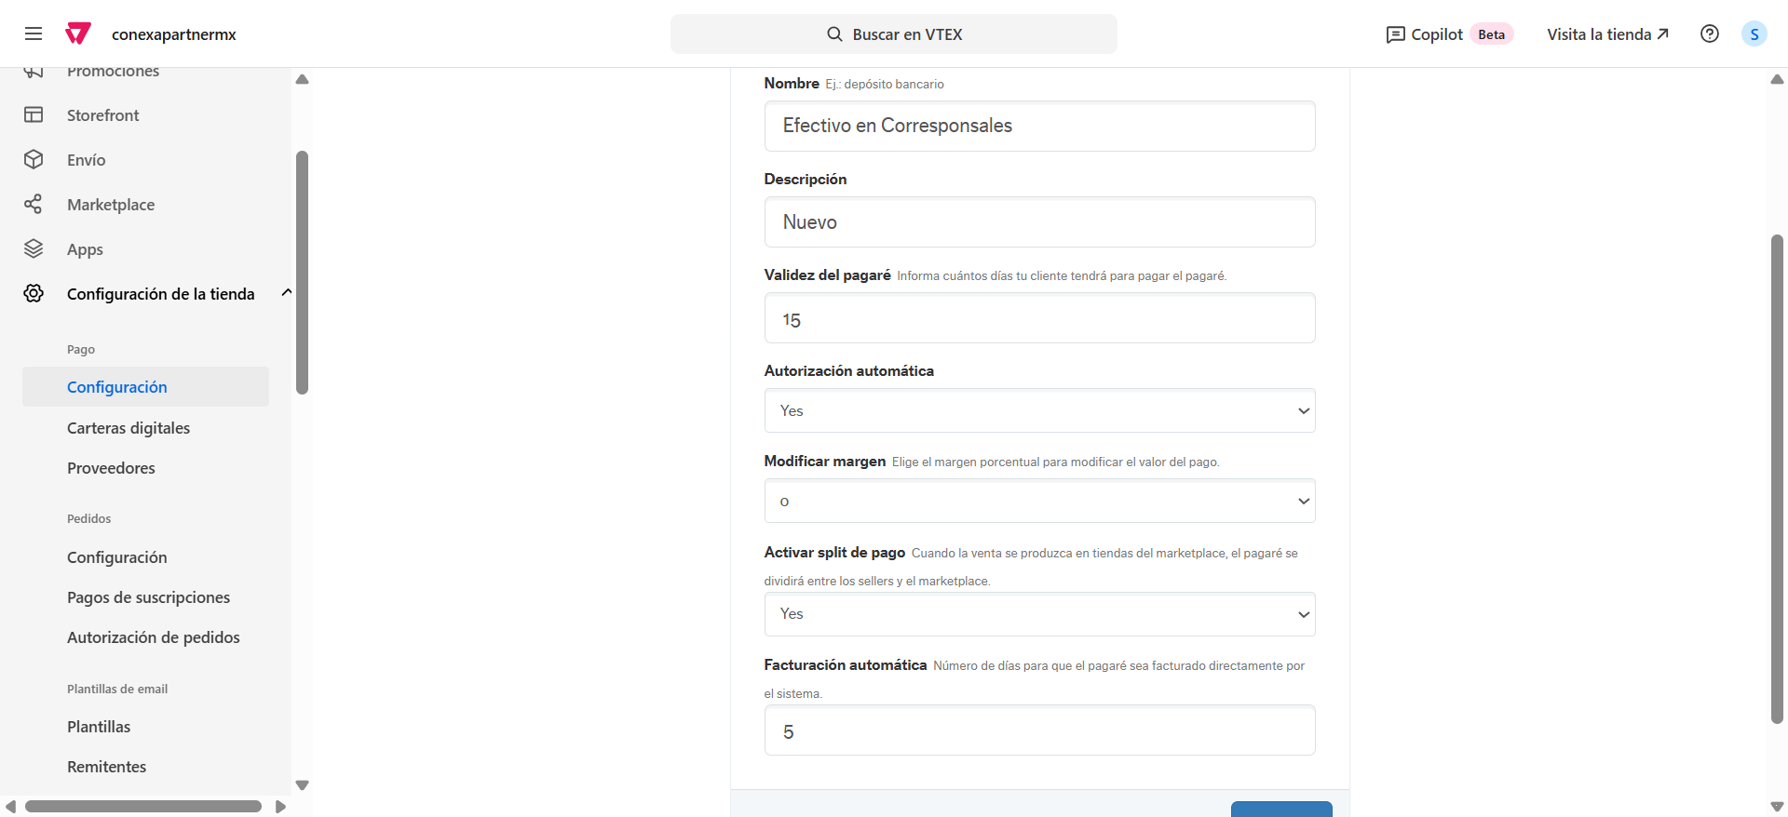Click the Buscar en VTEX search bar
Viewport: 1788px width, 817px height.
[x=893, y=34]
